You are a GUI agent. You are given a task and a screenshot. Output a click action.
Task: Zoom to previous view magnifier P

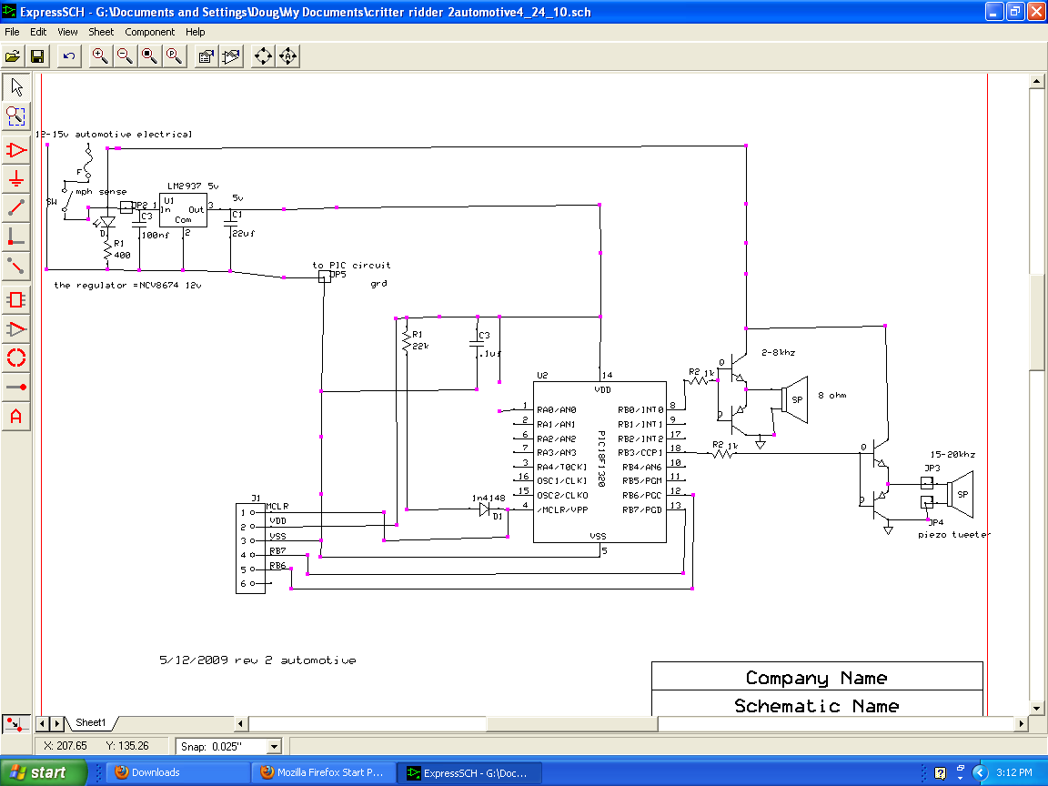pyautogui.click(x=175, y=56)
